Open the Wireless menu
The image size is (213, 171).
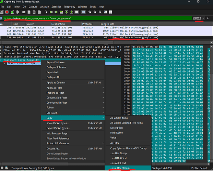pyautogui.click(x=82, y=6)
